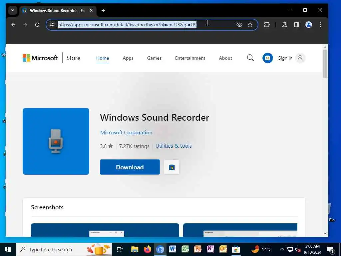Image resolution: width=341 pixels, height=256 pixels.
Task: Show hidden system tray icons
Action: [282, 249]
